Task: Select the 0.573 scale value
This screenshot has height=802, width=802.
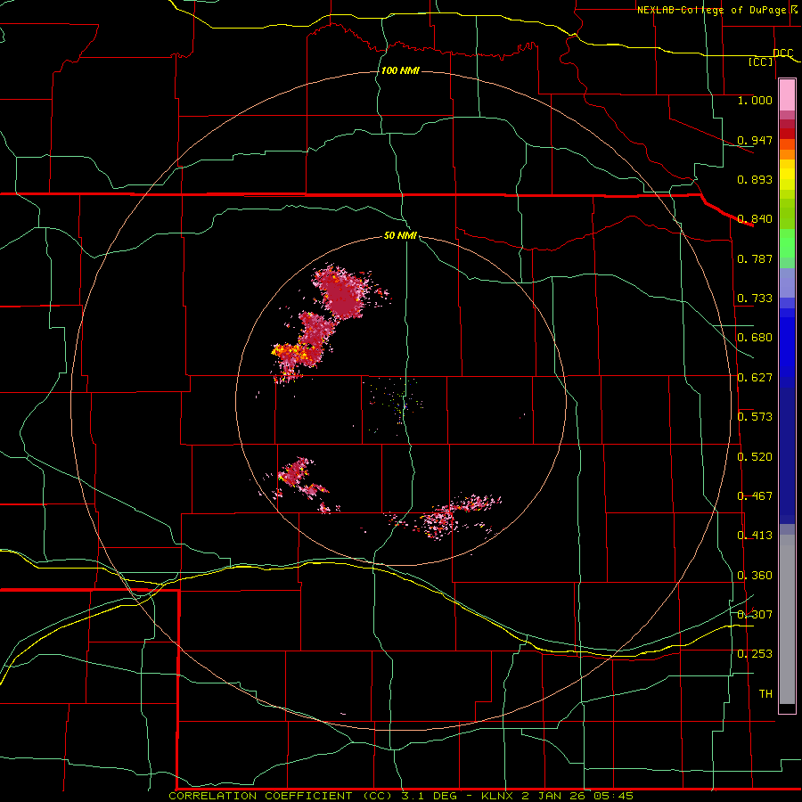Action: click(755, 417)
